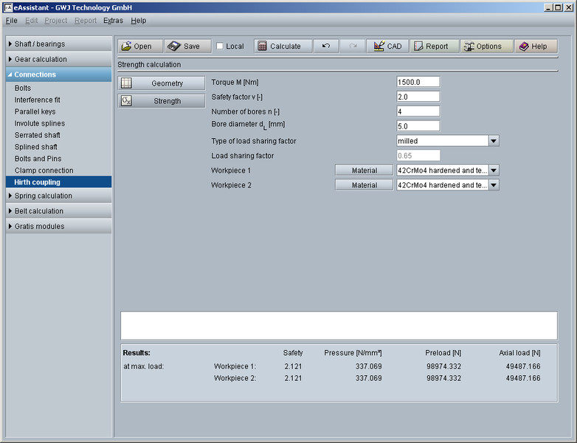
Task: Click the Torque M input field
Action: [418, 82]
